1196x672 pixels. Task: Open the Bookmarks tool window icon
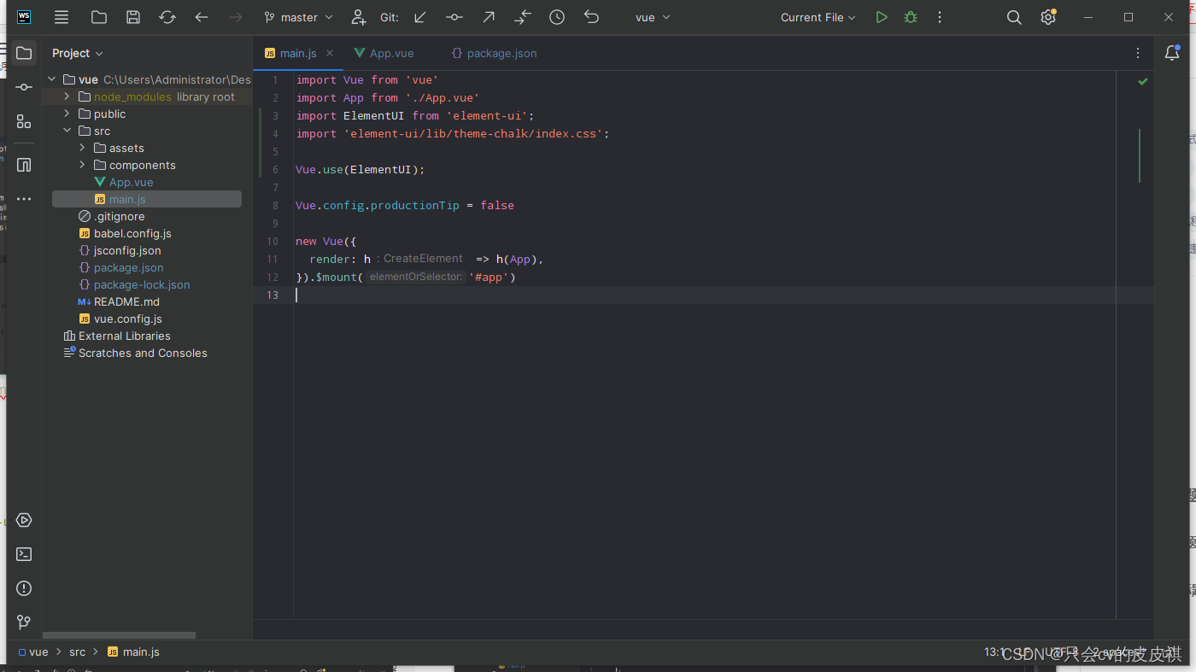coord(24,165)
